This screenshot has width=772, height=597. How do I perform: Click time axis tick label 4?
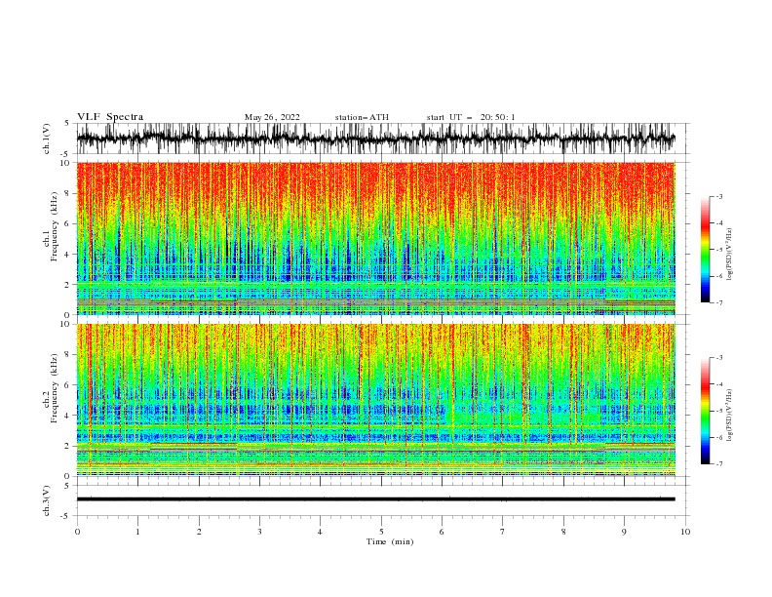pyautogui.click(x=320, y=532)
